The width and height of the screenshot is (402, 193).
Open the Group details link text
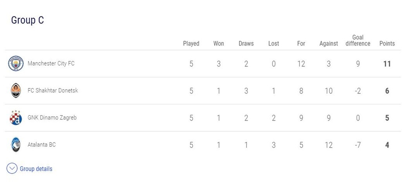click(36, 169)
